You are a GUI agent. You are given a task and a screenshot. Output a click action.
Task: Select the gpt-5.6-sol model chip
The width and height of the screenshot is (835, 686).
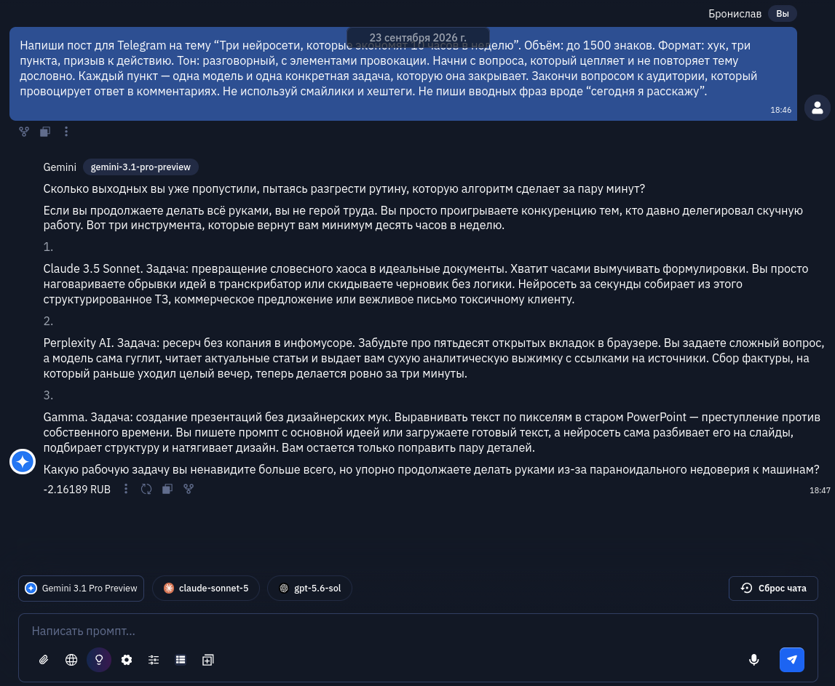click(309, 589)
